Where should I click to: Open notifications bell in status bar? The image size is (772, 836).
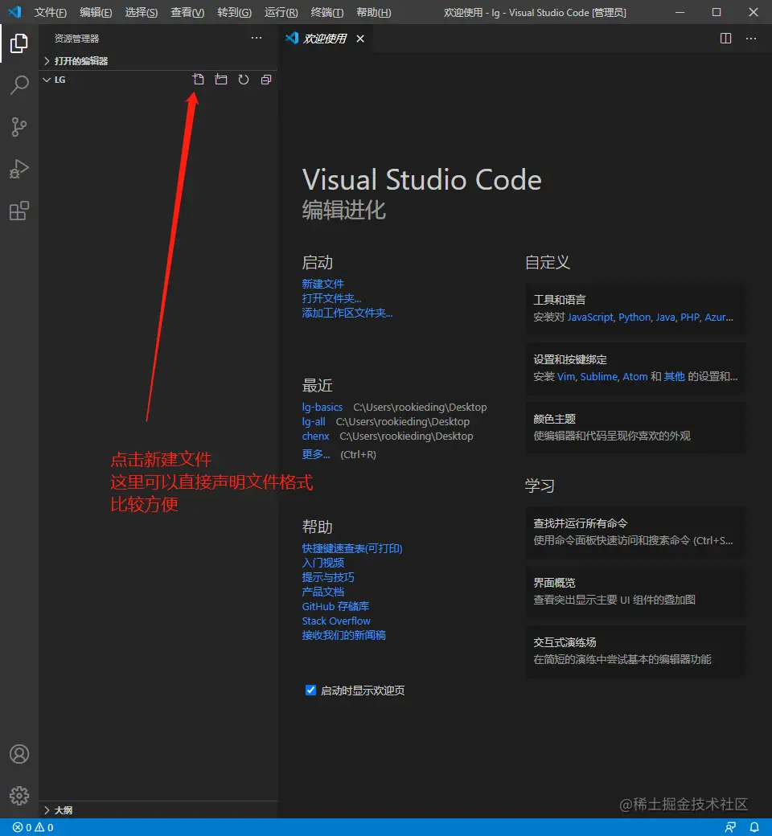point(754,827)
